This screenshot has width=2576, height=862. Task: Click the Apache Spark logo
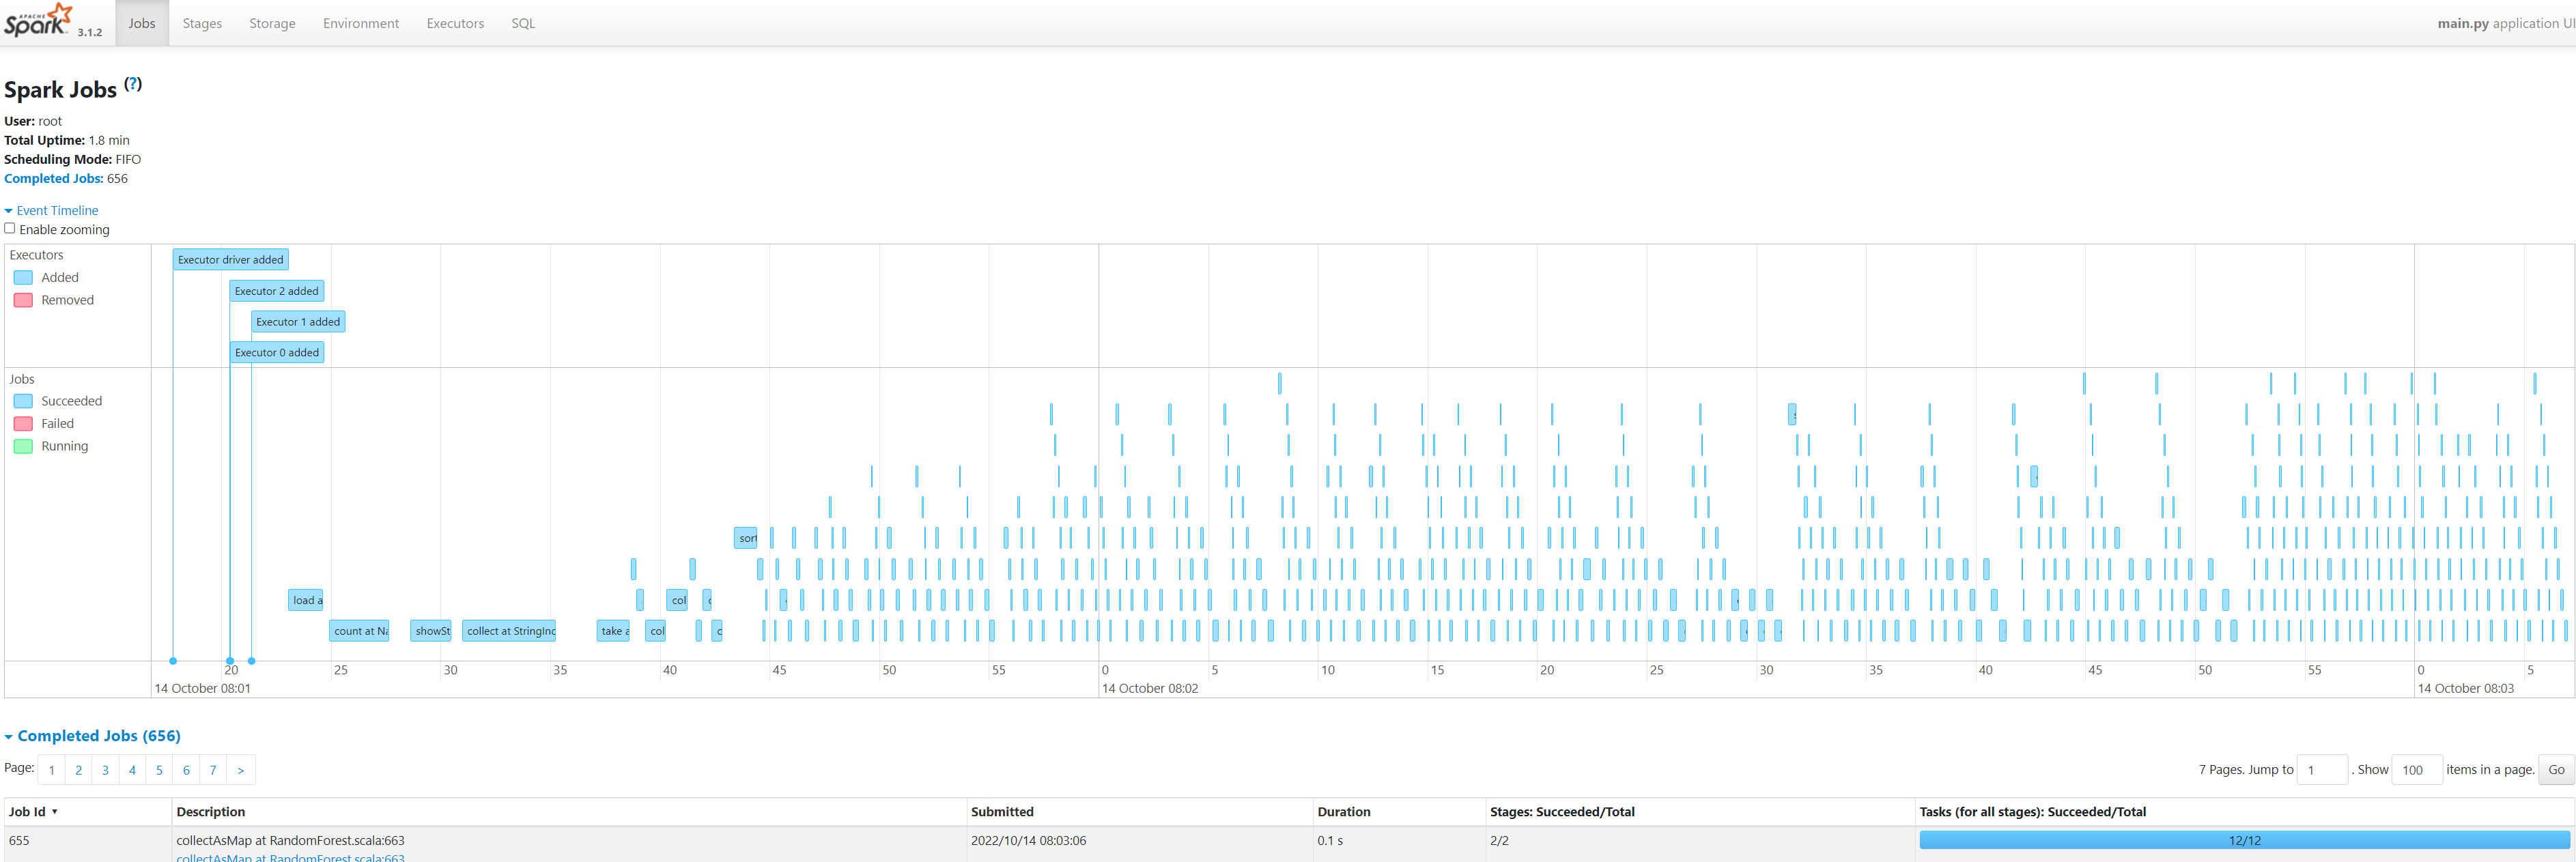(x=38, y=20)
